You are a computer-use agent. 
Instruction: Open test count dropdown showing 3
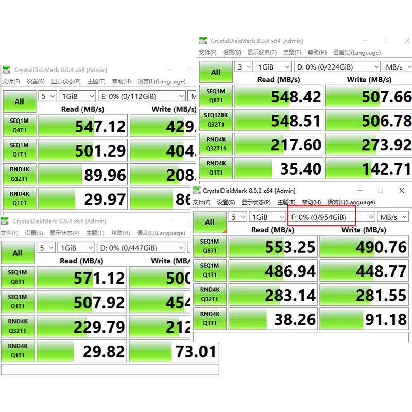244,67
